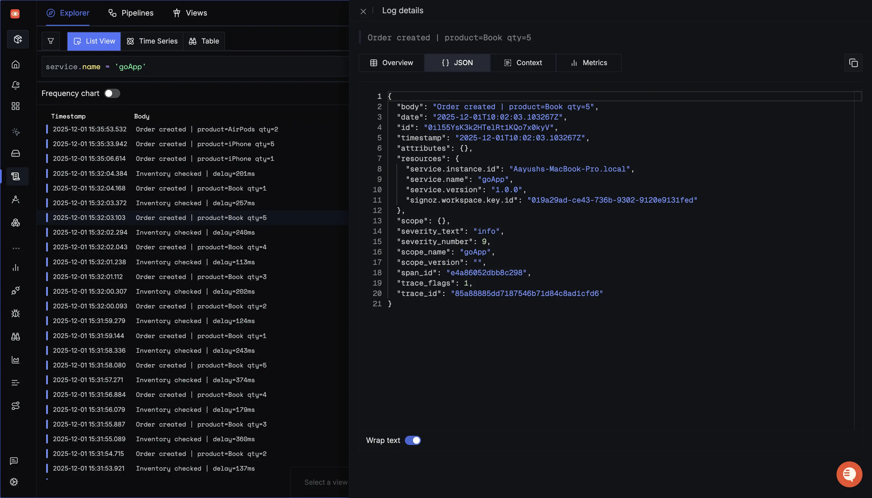The height and width of the screenshot is (498, 872).
Task: Open Dashboards using the grid icon
Action: 16,106
